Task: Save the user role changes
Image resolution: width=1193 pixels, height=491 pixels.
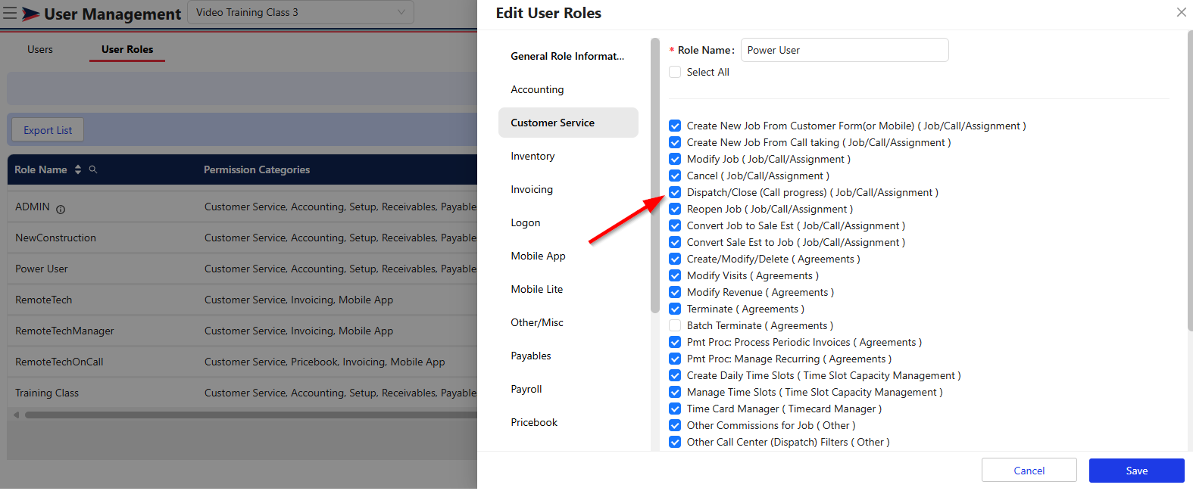Action: [1136, 471]
